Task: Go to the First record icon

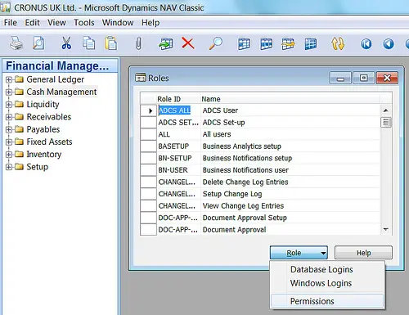Action: tap(366, 44)
